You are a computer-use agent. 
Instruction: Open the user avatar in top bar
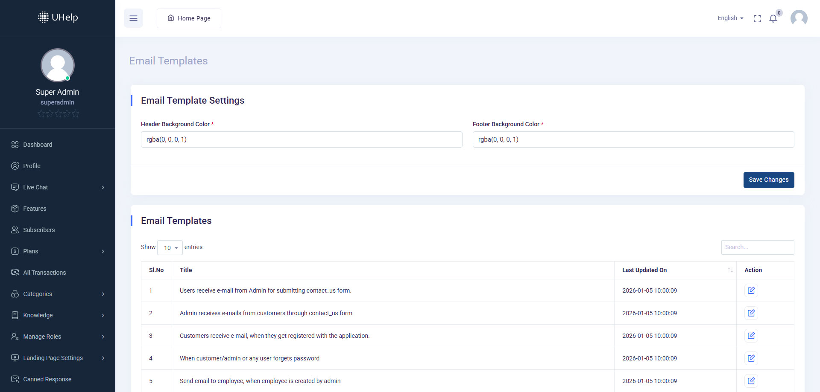click(x=799, y=18)
